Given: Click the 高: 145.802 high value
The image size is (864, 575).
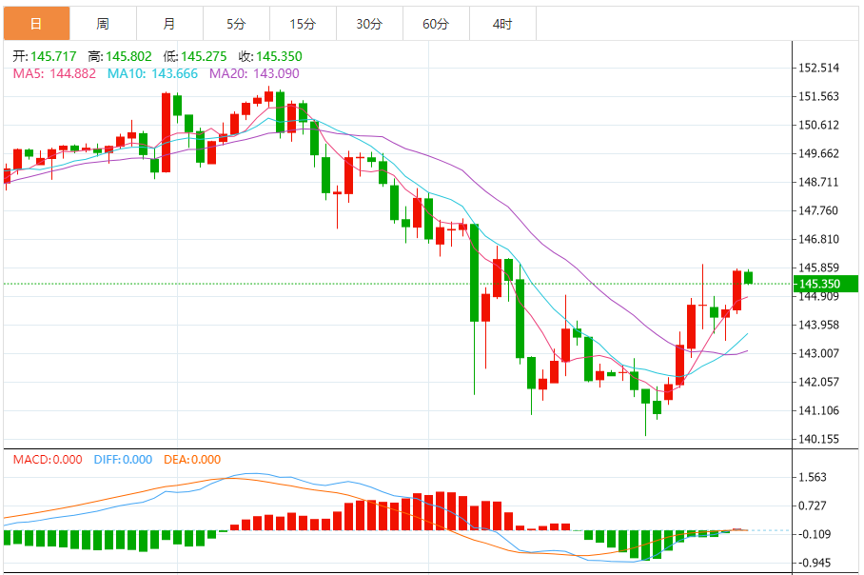Looking at the screenshot, I should click(120, 56).
